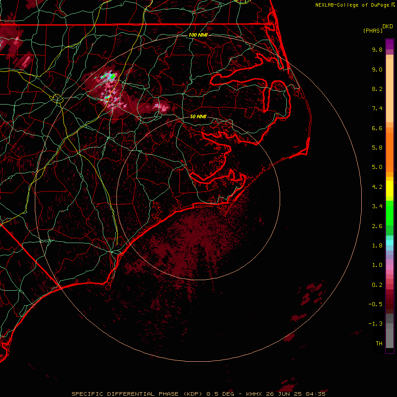Click the 50 NMI range ring label
The width and height of the screenshot is (397, 397).
[198, 117]
